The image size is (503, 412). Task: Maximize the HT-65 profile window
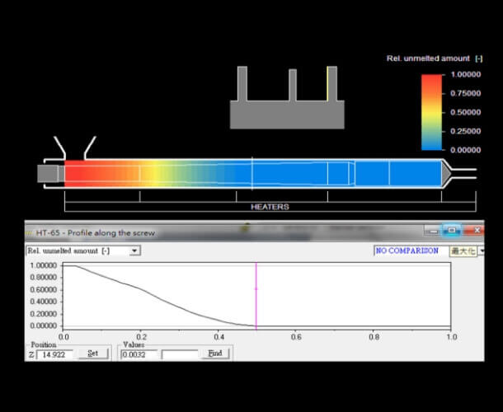click(x=452, y=231)
